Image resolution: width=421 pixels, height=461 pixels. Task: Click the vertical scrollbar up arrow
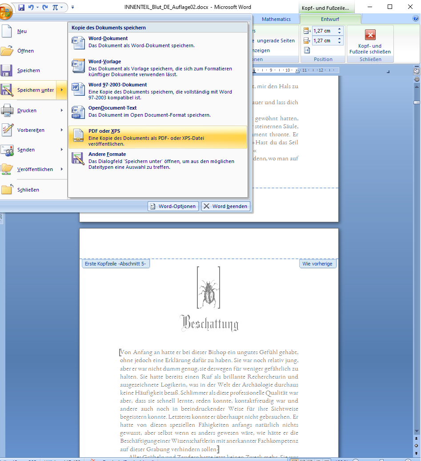pos(417,87)
